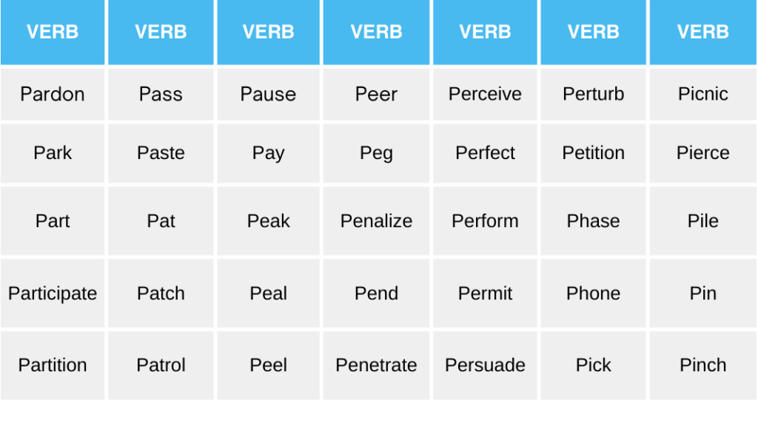This screenshot has height=426, width=758.
Task: Click the word Pardon in the table
Action: (53, 94)
